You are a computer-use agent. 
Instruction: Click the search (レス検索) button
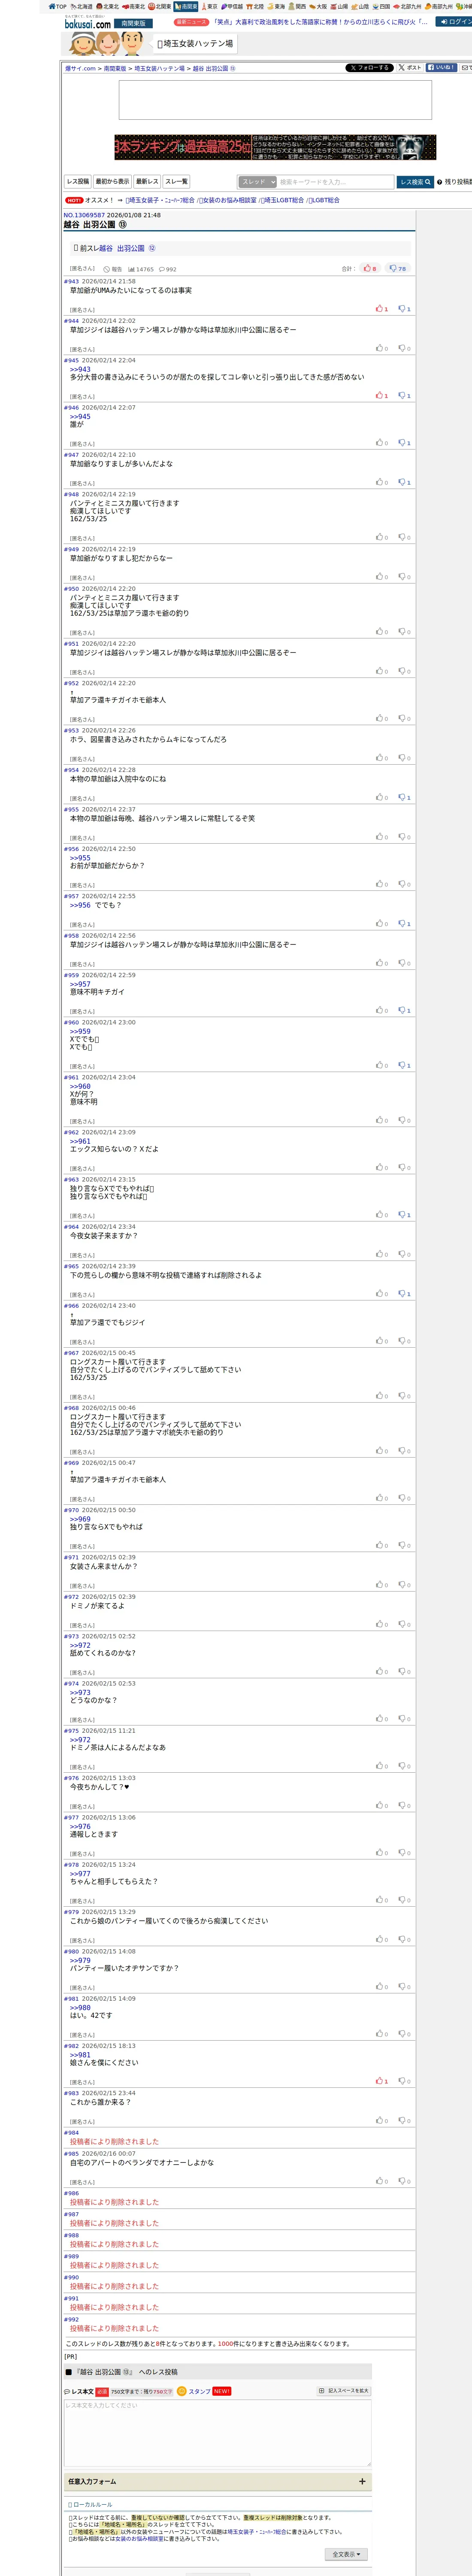tap(415, 182)
